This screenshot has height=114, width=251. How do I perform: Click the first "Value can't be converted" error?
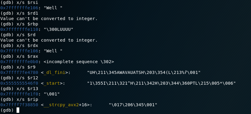[49, 19]
